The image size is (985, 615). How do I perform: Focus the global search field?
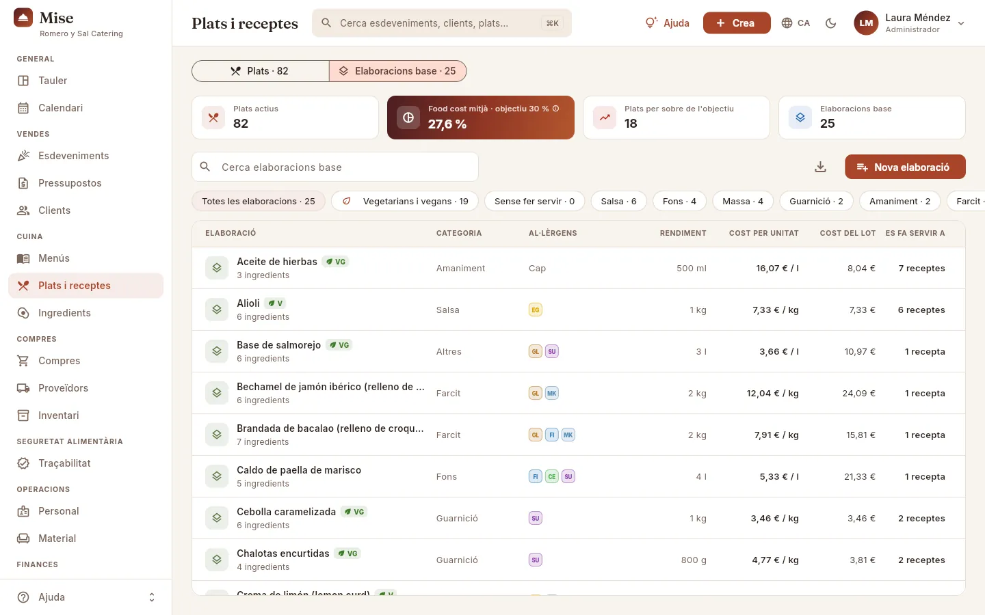[x=442, y=23]
